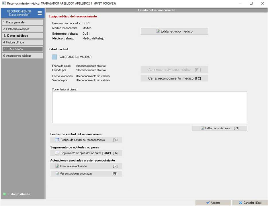268x206 pixels.
Task: Click the edit icon on Editar datos de cierre
Action: point(203,128)
